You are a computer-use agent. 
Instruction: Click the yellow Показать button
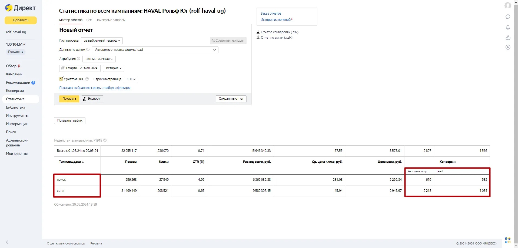(69, 99)
